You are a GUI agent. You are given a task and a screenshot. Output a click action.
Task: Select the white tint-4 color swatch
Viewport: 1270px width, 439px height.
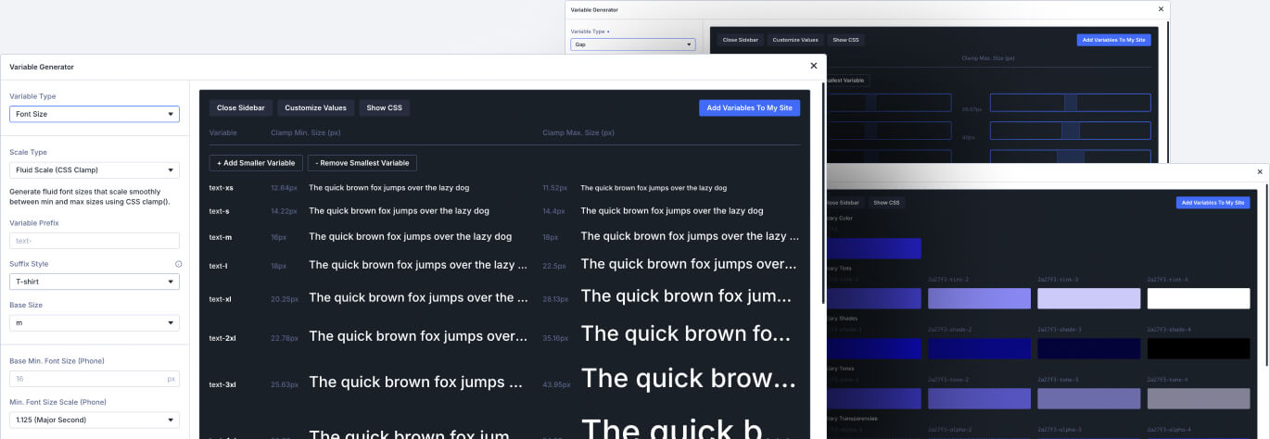1199,298
